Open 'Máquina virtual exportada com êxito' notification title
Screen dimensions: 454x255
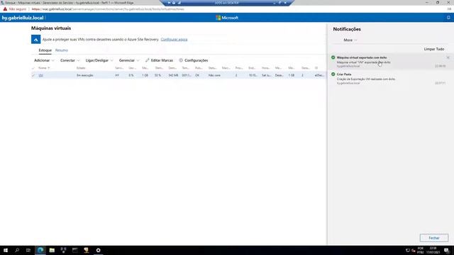pyautogui.click(x=362, y=57)
